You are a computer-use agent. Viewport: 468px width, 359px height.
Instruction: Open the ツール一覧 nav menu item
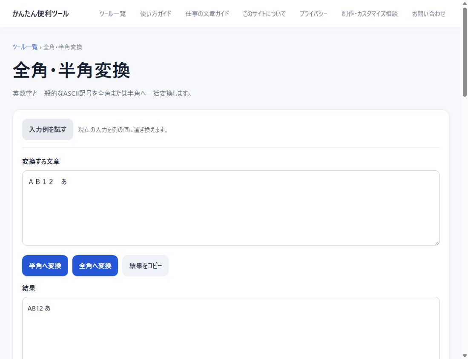click(112, 14)
